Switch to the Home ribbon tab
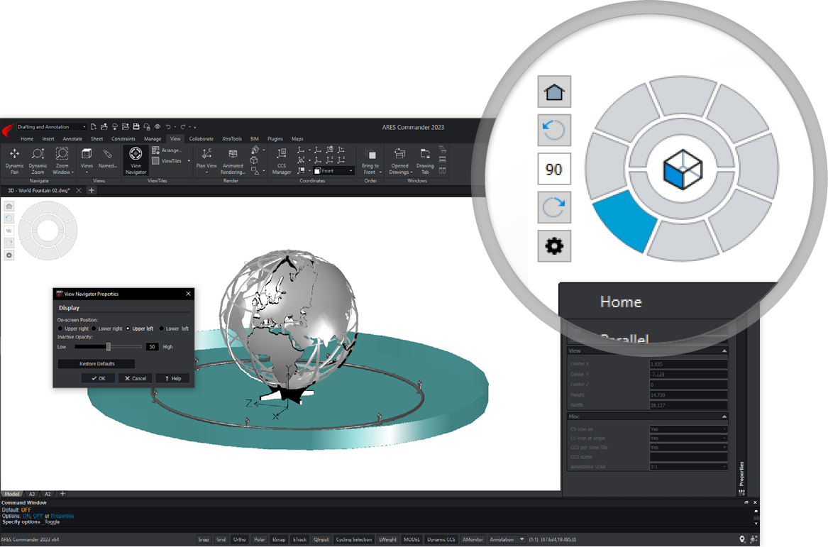The image size is (828, 547). point(27,139)
